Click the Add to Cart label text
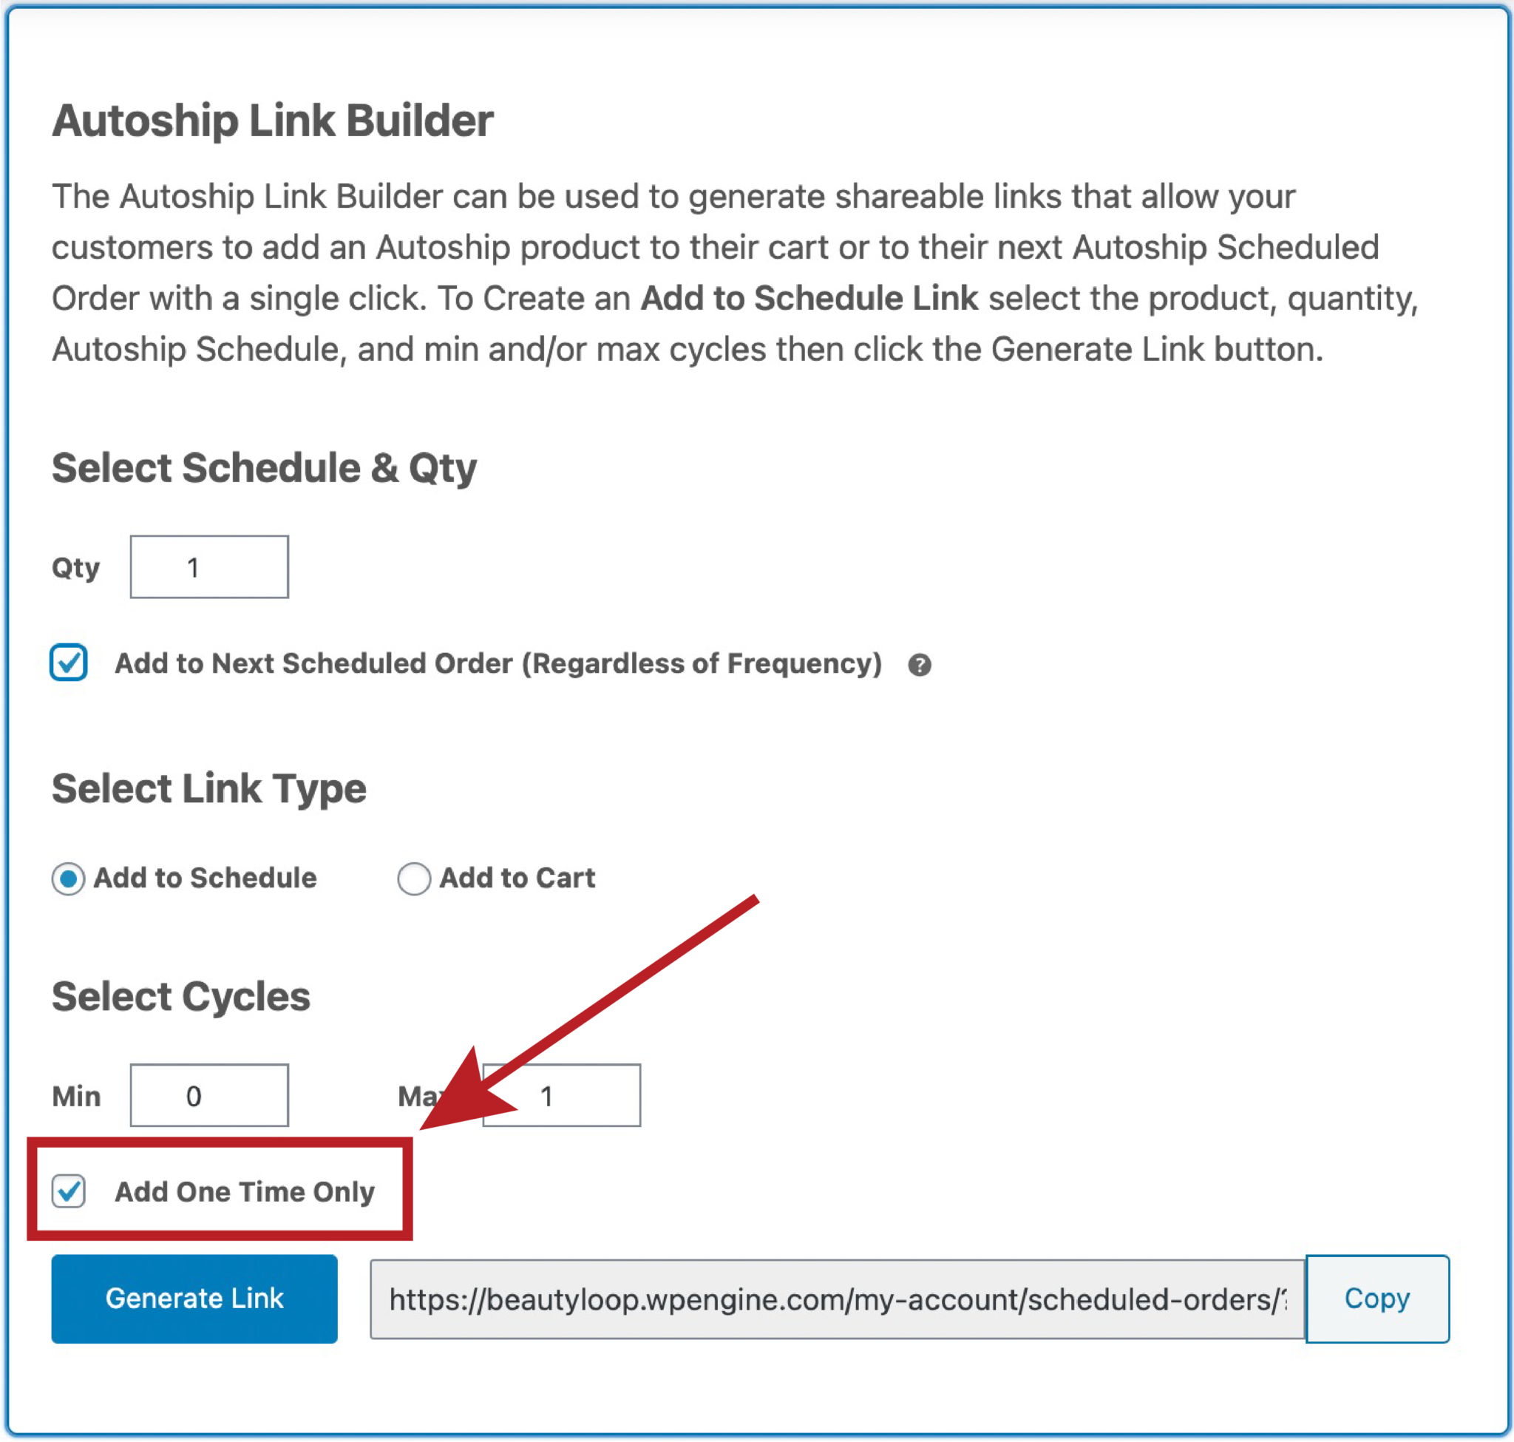Screen dimensions: 1514x1442 517,879
